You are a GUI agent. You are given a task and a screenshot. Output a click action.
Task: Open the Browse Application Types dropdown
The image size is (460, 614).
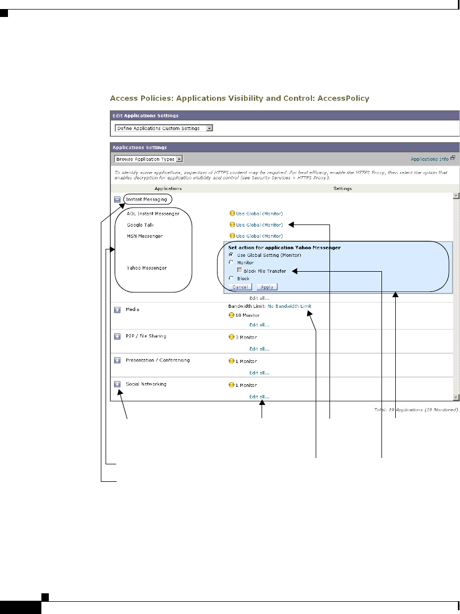click(179, 159)
